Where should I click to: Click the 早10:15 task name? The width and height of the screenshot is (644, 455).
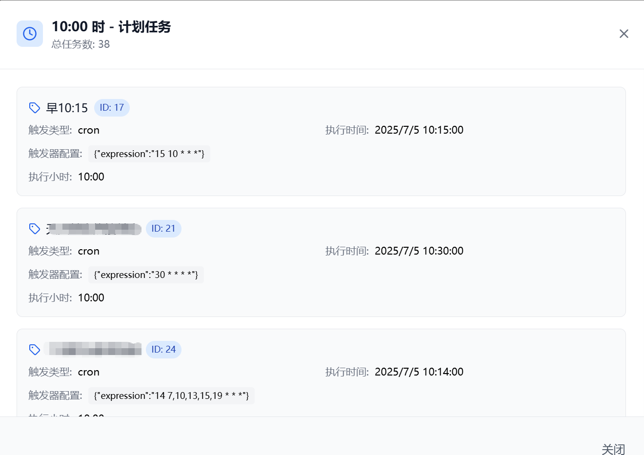click(x=67, y=108)
